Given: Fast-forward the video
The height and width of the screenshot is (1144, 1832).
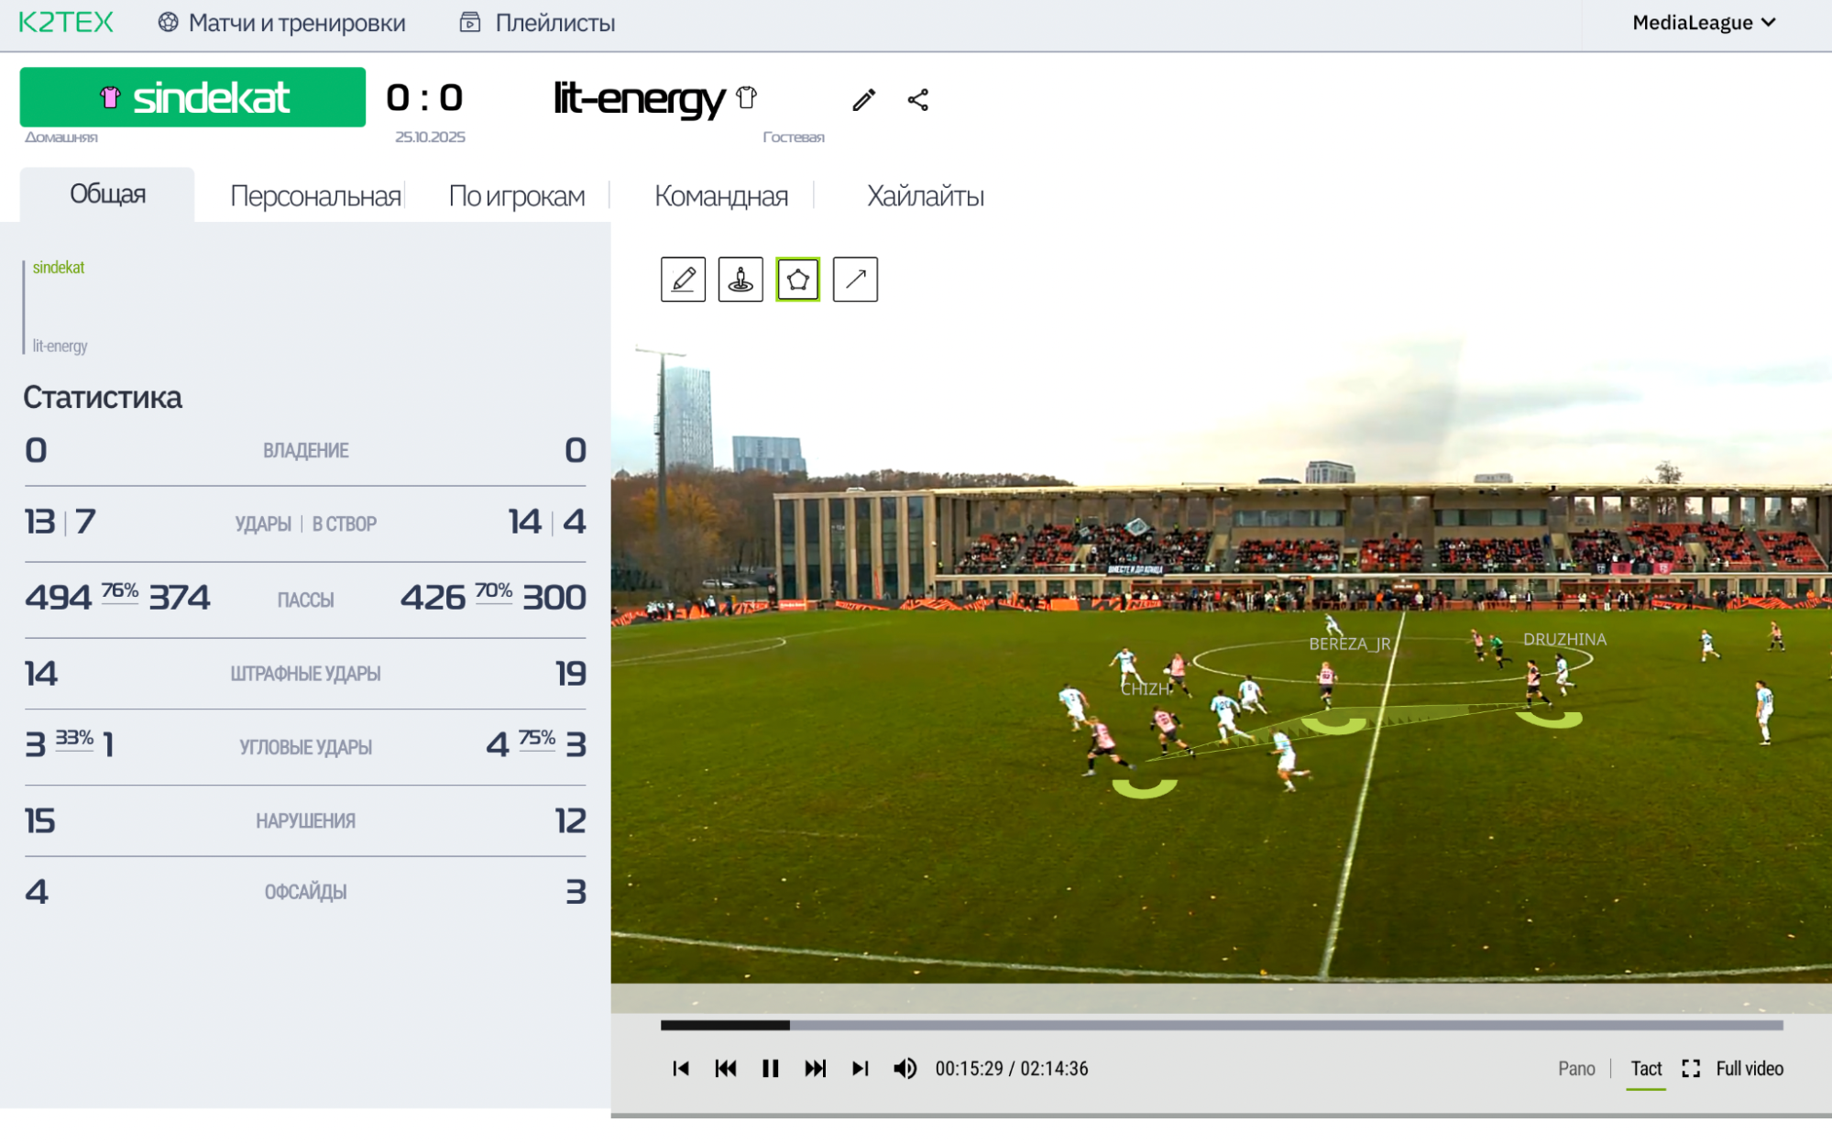Looking at the screenshot, I should coord(815,1069).
